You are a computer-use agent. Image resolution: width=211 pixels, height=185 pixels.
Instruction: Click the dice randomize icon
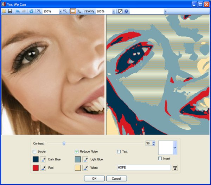click(x=120, y=11)
